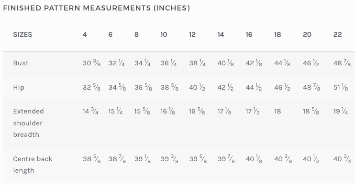Click the bust value 30 3/8
The image size is (355, 185).
tap(91, 63)
